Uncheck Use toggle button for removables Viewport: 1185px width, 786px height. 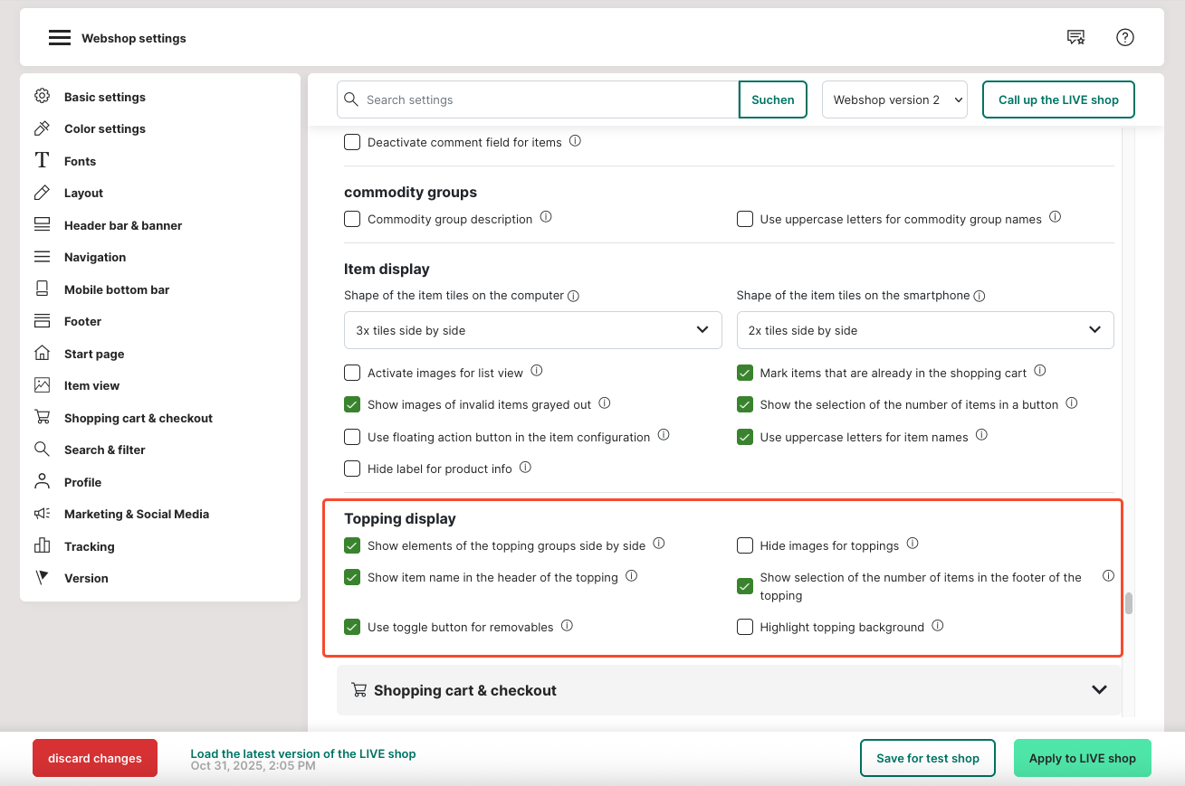[x=352, y=627]
